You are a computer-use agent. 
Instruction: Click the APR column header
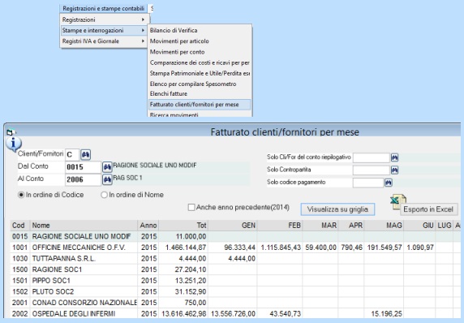coord(351,226)
